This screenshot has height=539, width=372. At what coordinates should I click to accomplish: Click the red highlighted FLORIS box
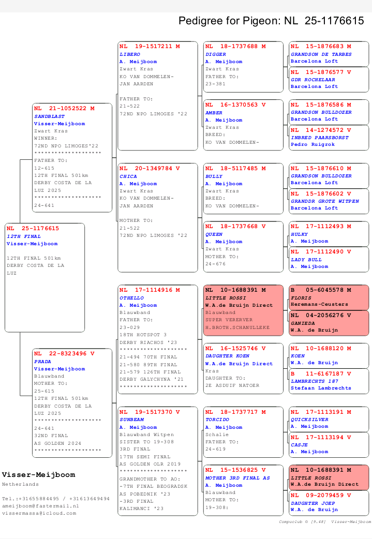click(329, 297)
